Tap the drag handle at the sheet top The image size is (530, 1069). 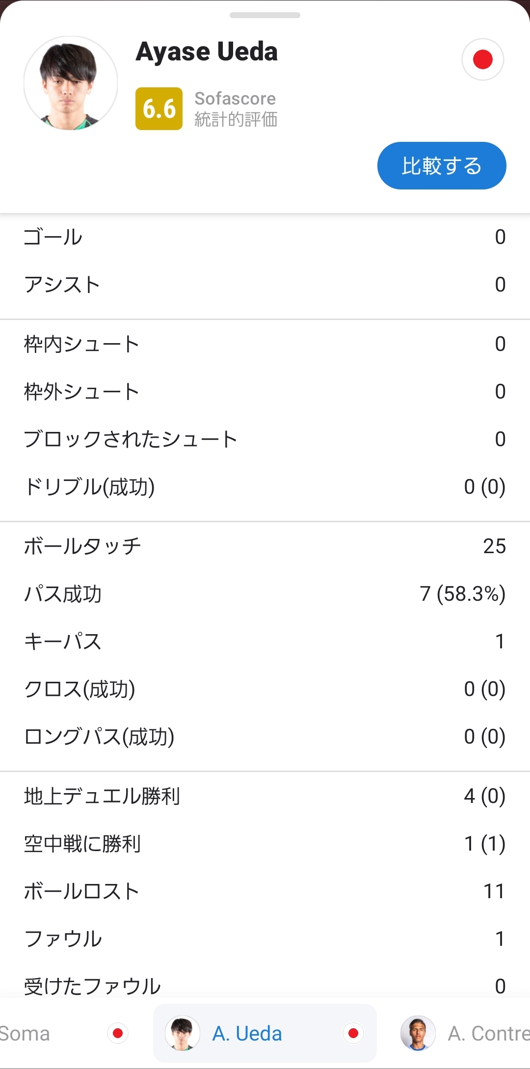265,15
